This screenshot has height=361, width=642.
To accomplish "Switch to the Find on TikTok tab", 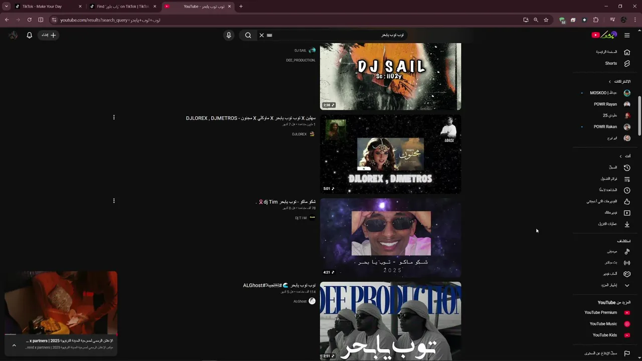I will 123,7.
